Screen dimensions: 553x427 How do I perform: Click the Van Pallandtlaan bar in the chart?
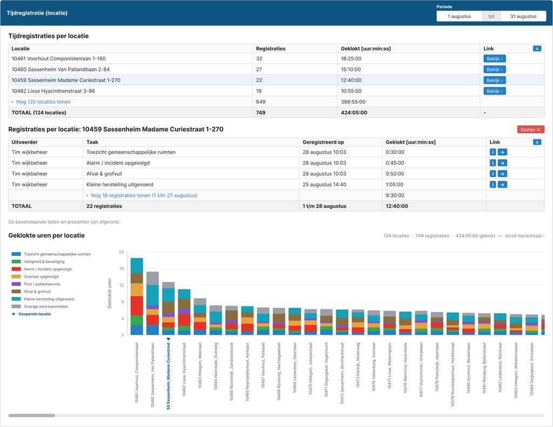(x=152, y=303)
